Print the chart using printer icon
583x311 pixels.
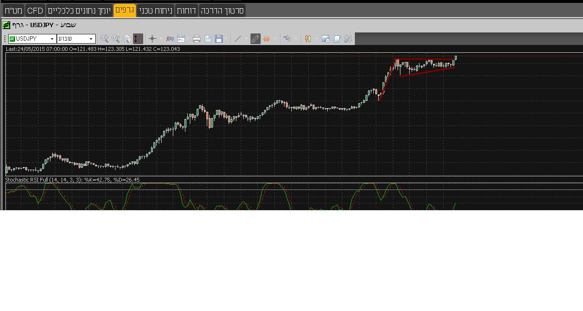click(x=197, y=39)
